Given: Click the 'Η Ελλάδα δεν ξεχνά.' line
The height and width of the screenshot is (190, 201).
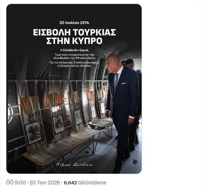Looking at the screenshot, I should (x=74, y=50).
